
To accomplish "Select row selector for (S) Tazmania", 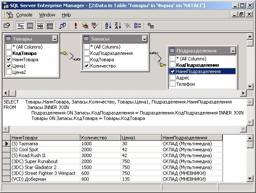I will (6, 144).
